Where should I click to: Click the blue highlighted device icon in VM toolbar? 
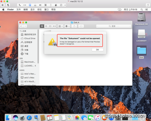30,5
